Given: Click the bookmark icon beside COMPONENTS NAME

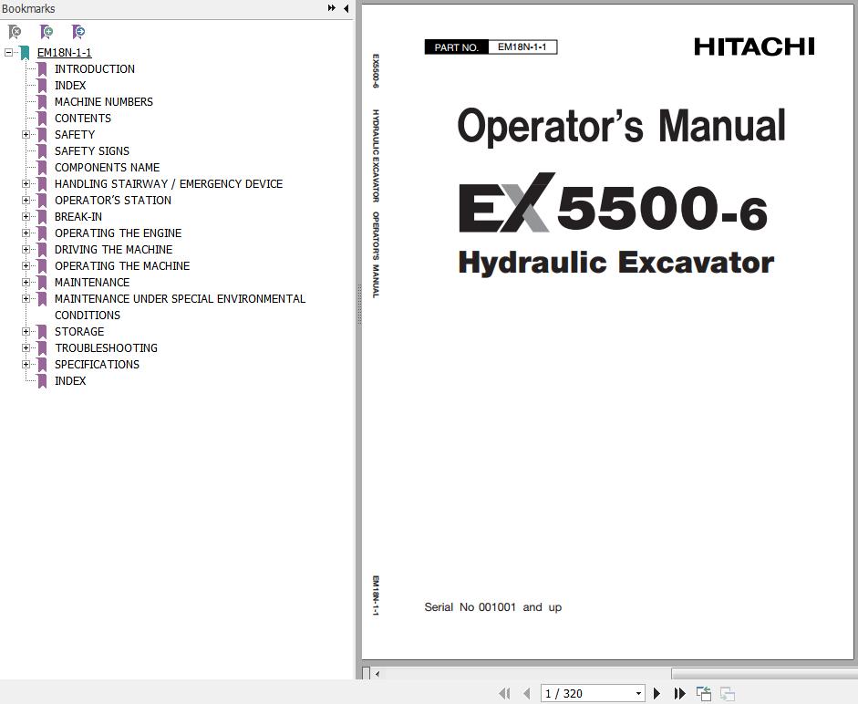Looking at the screenshot, I should tap(42, 168).
